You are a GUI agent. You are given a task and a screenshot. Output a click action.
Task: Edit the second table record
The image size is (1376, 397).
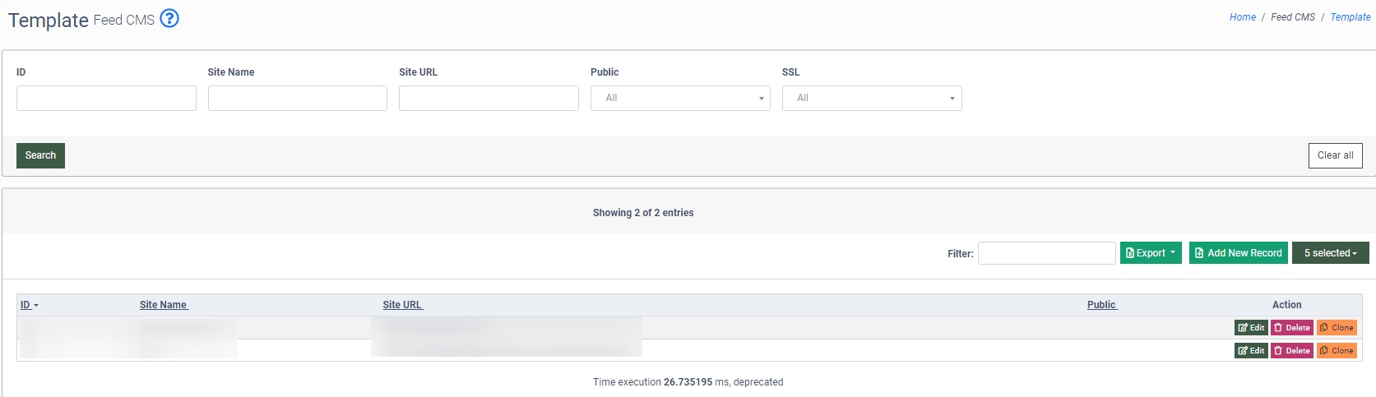point(1251,350)
